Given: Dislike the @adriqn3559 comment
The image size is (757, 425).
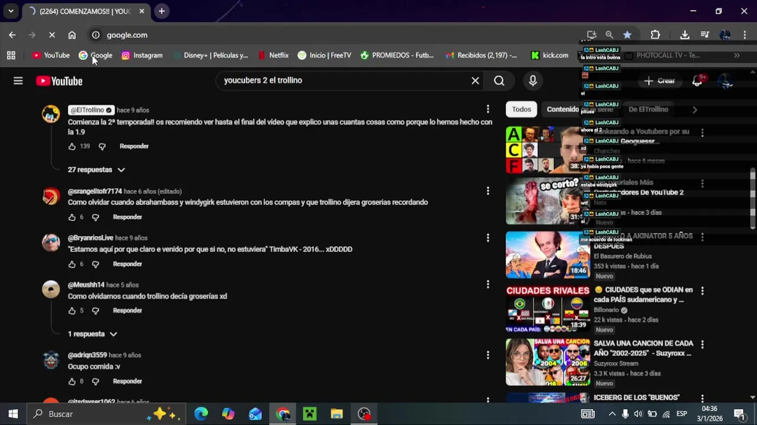Looking at the screenshot, I should 96,381.
